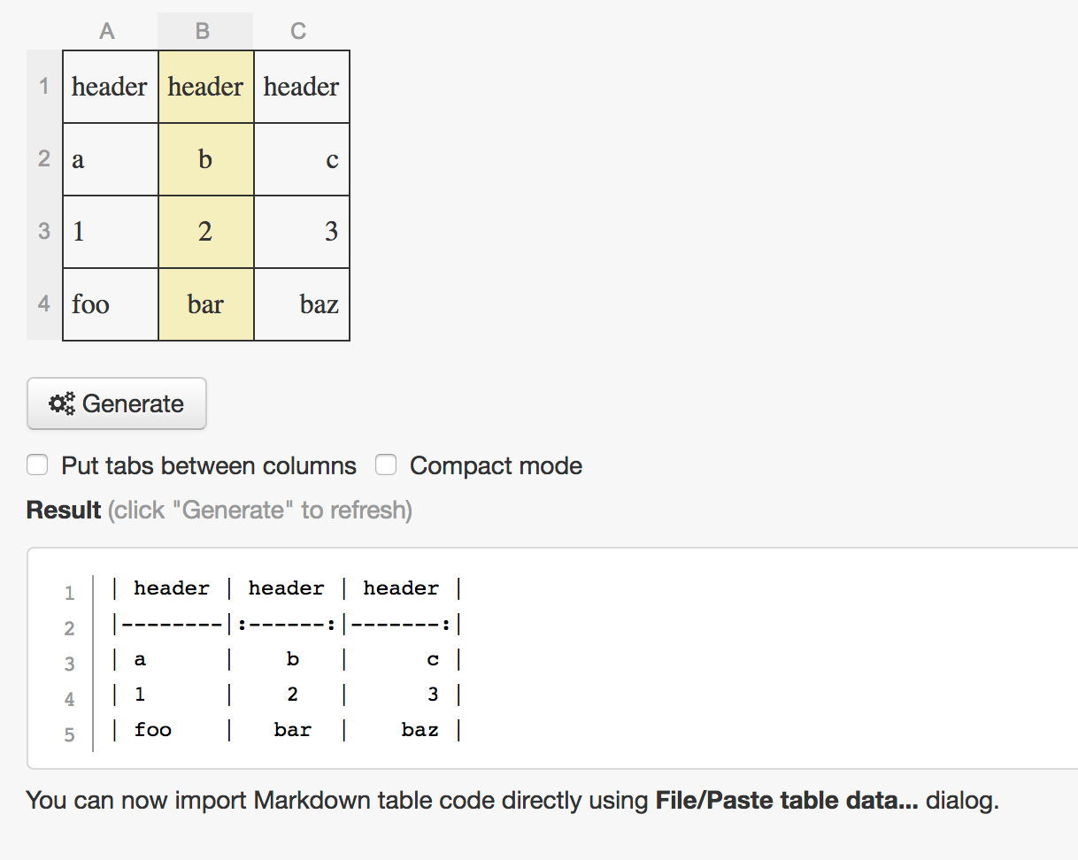Image resolution: width=1078 pixels, height=860 pixels.
Task: Select the cell with letter "a"
Action: 110,159
